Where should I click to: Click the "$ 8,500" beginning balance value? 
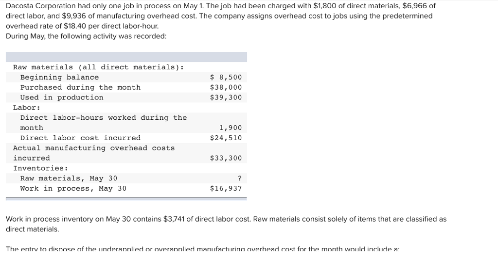click(x=226, y=78)
